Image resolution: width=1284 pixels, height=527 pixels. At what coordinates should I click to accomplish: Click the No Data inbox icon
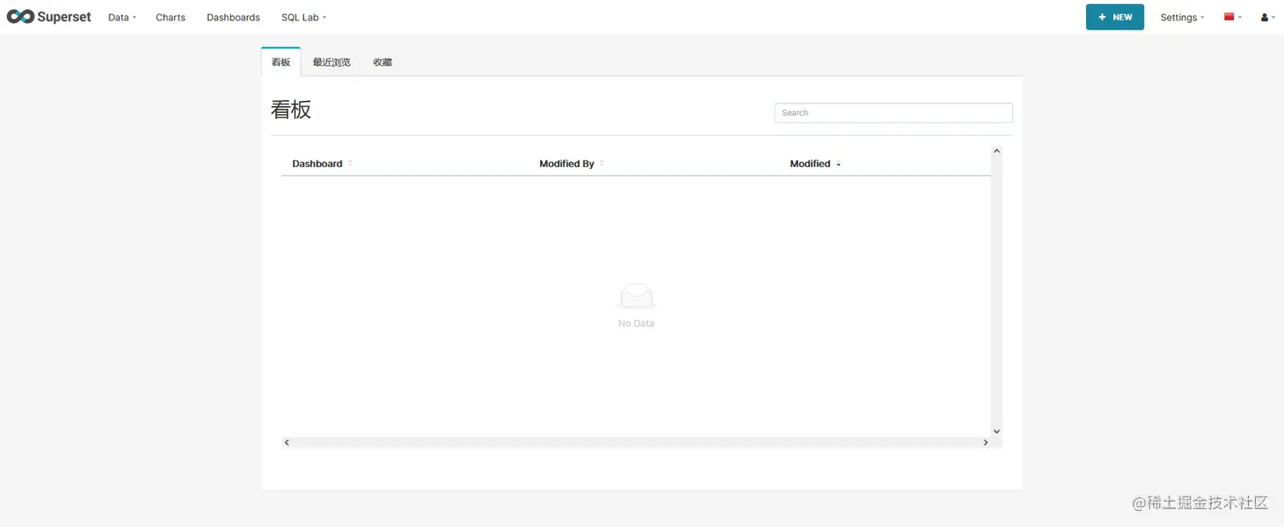point(636,296)
